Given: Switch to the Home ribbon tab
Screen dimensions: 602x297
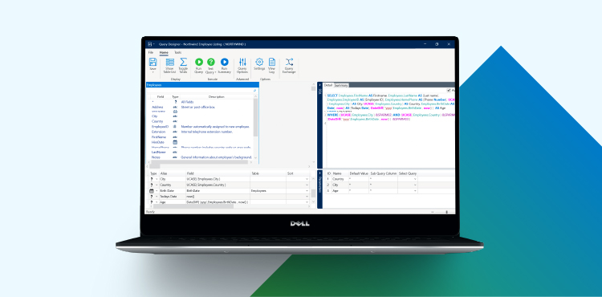Looking at the screenshot, I should tap(164, 52).
